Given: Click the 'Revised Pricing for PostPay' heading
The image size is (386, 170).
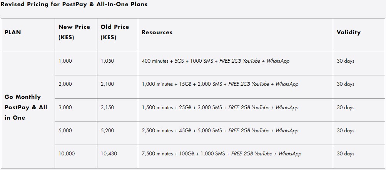Looking at the screenshot, I should [x=74, y=5].
